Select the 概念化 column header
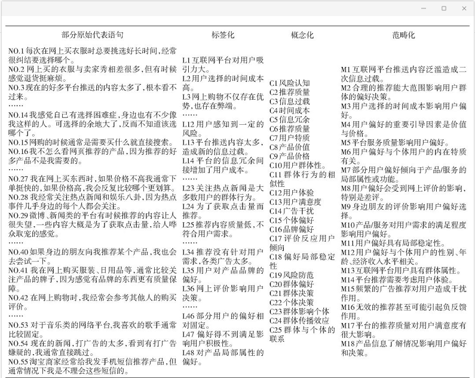475x378 pixels. coord(302,35)
